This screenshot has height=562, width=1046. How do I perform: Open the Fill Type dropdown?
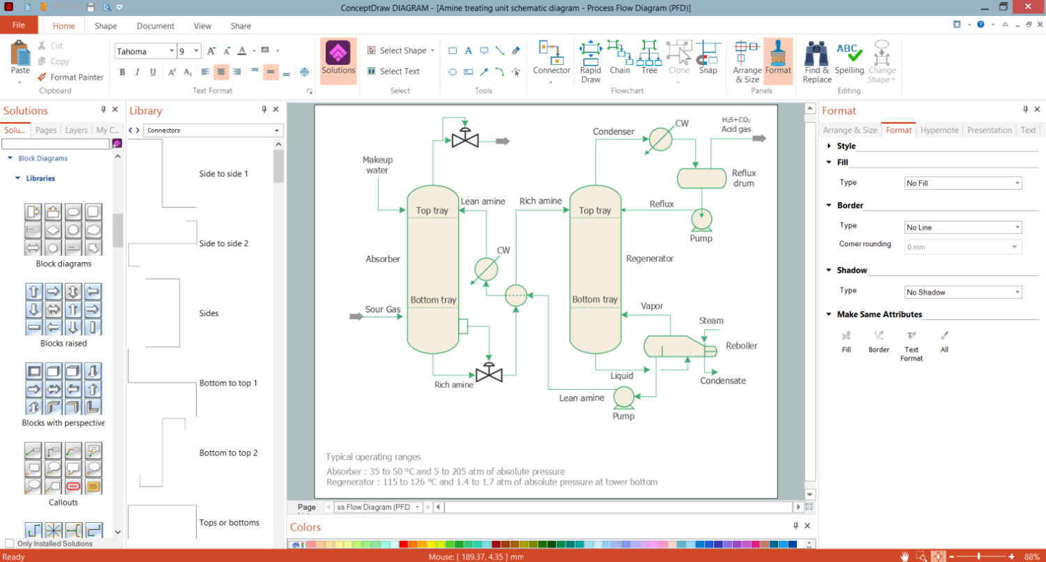(x=962, y=183)
